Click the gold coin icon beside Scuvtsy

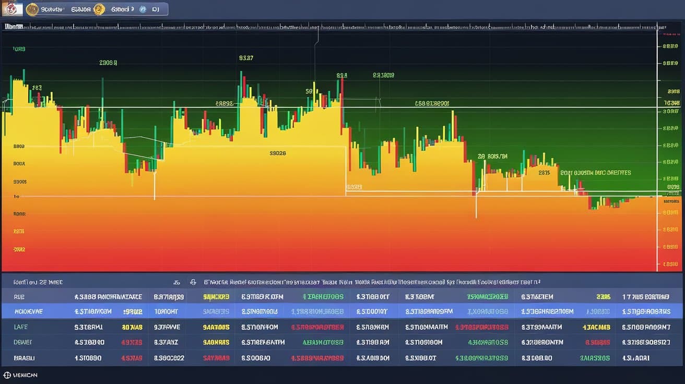32,9
